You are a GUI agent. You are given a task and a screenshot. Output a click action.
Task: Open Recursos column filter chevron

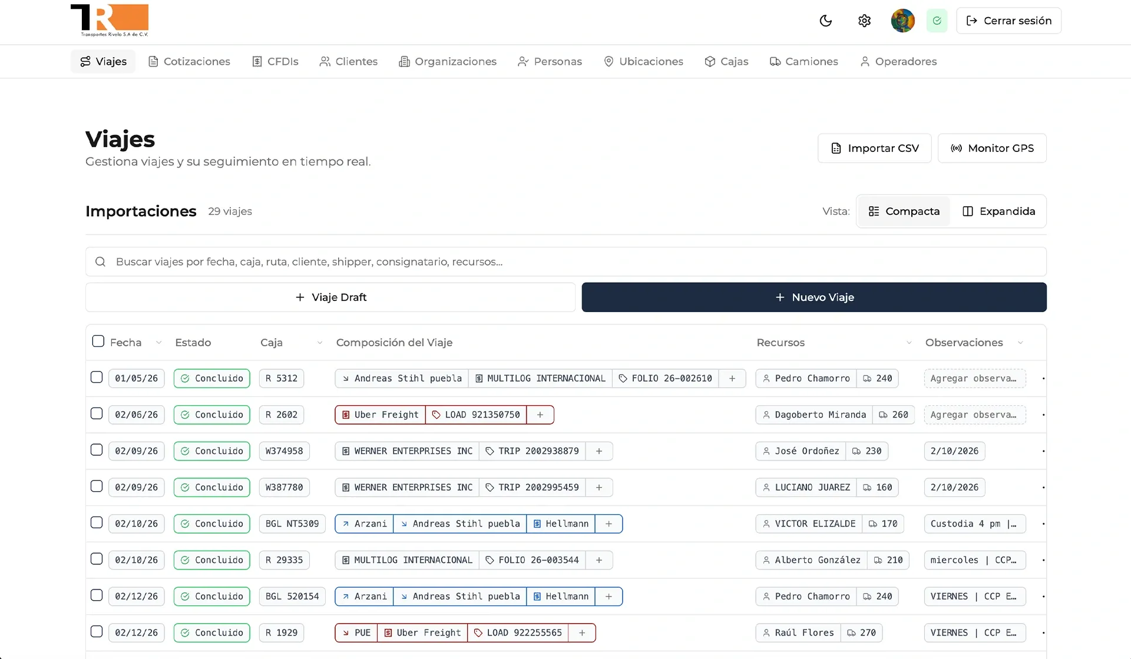coord(909,343)
